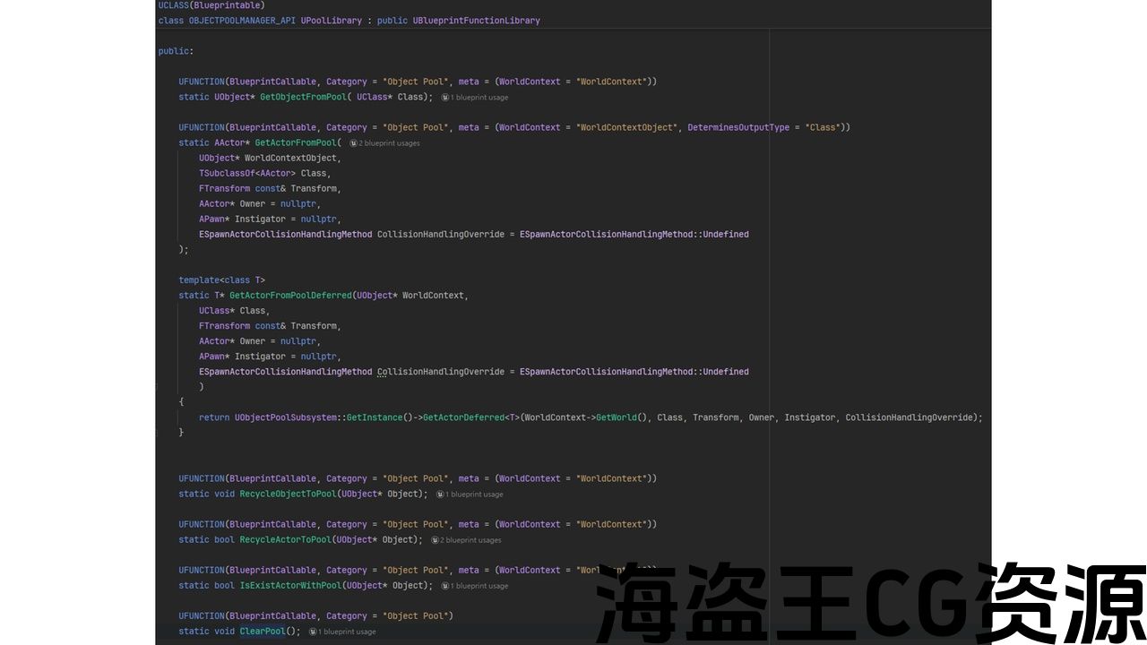
Task: Select the UPoolLibrary class name
Action: point(331,21)
